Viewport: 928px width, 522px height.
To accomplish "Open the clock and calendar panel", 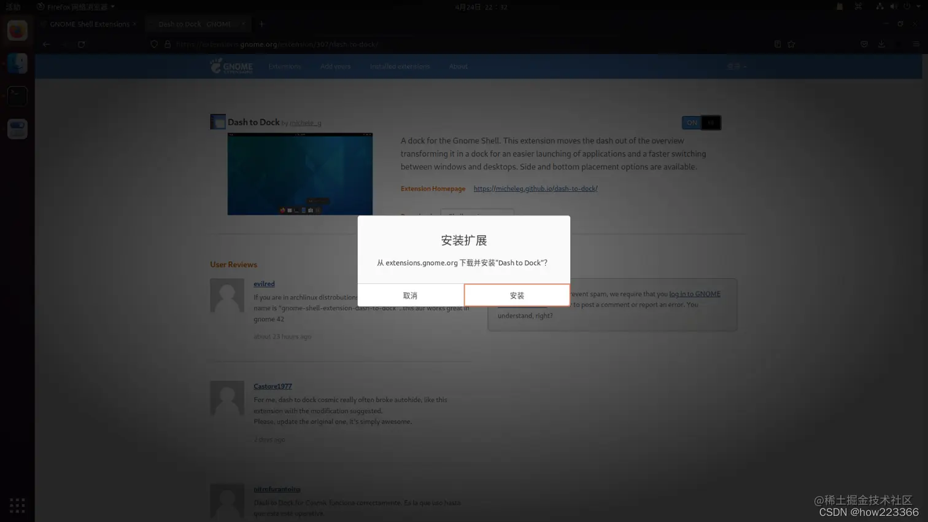I will click(x=481, y=7).
